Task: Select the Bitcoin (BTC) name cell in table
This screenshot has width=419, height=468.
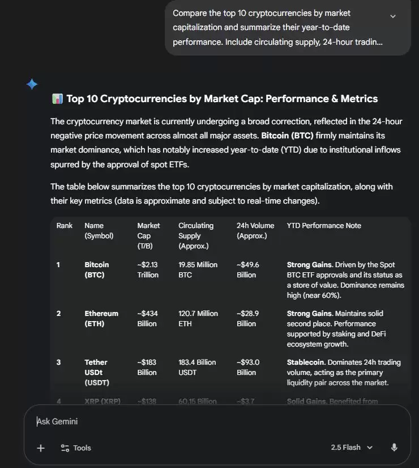Action: tap(97, 269)
